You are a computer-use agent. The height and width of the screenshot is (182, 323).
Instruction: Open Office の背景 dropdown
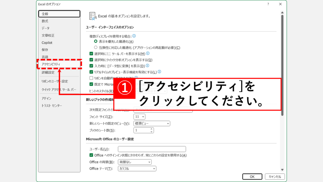click(x=135, y=162)
